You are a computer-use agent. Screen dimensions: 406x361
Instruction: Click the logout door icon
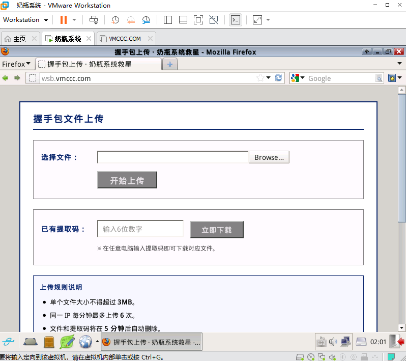[x=397, y=342]
